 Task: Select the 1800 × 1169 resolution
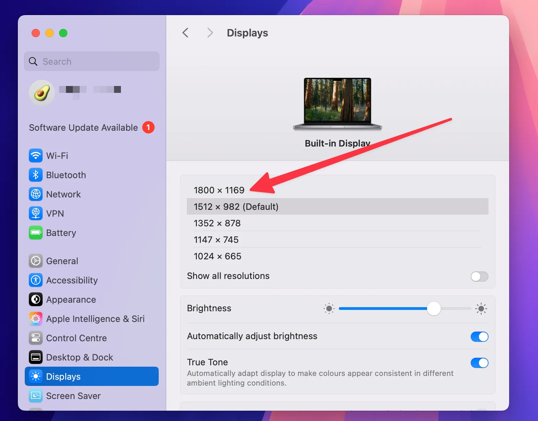pos(219,190)
